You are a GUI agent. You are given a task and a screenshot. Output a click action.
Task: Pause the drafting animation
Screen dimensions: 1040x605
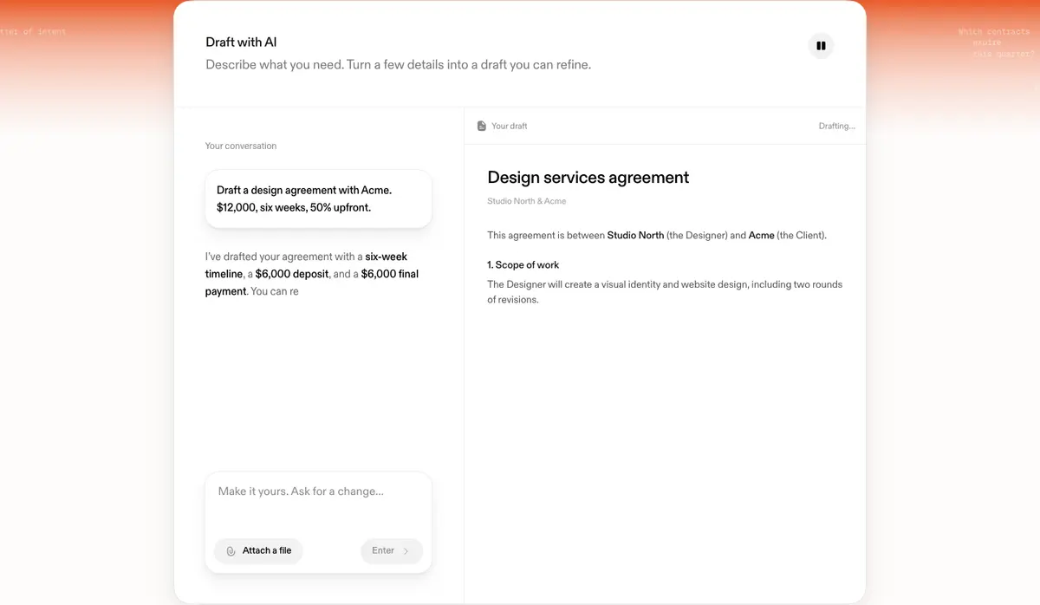(x=821, y=46)
